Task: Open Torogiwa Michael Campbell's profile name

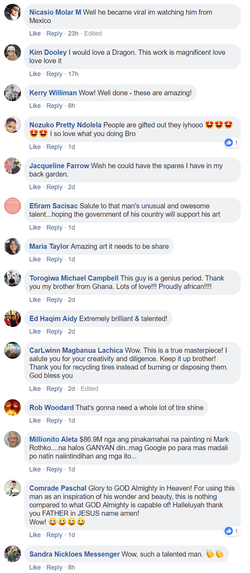Action: tap(74, 278)
